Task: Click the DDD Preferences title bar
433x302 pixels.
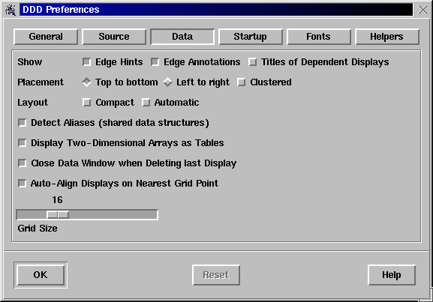Action: (x=216, y=10)
